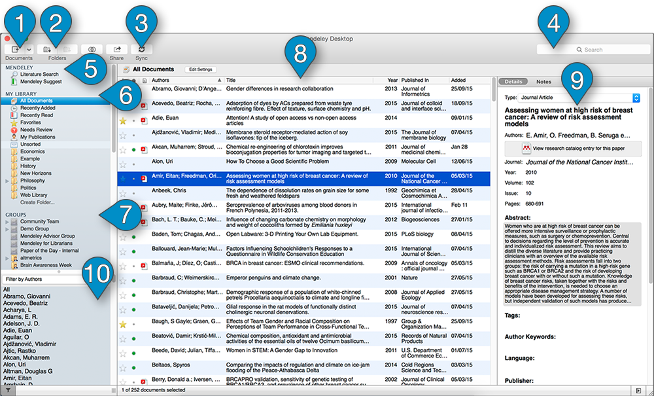
Task: Toggle favorite star for Adie, Euan
Action: [x=123, y=120]
